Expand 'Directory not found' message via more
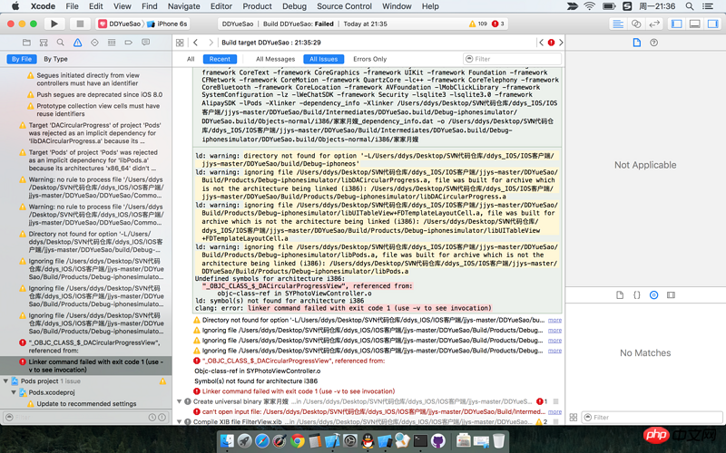 click(x=554, y=320)
